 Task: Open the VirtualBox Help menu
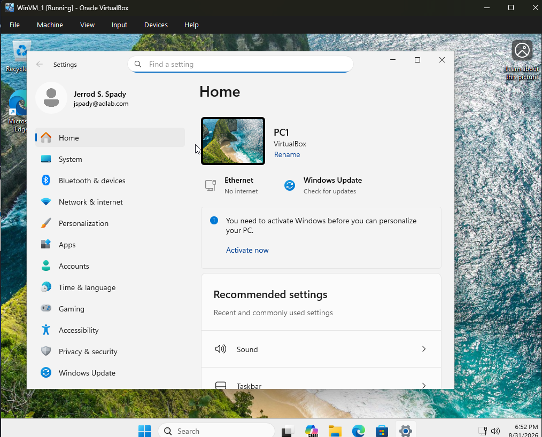click(191, 25)
